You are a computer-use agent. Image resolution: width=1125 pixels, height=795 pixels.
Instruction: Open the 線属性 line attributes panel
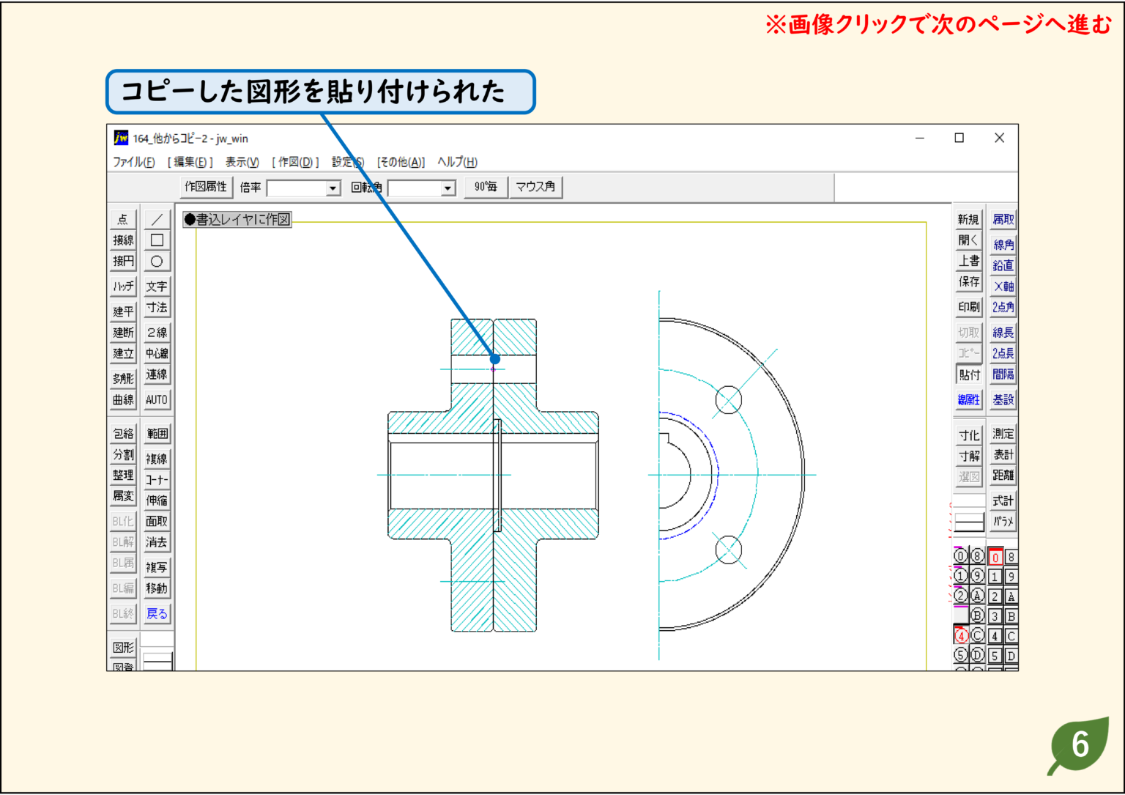coord(968,400)
